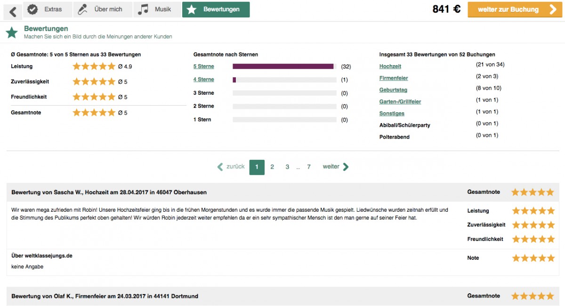565x306 pixels.
Task: Click the Gesamtnote star rating in summary
Action: tap(94, 113)
